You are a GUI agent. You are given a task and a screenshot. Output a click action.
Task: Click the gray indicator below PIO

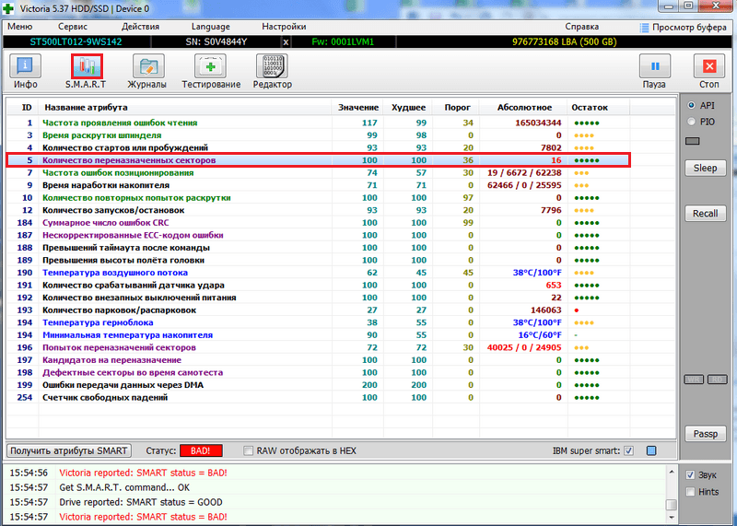pos(693,141)
